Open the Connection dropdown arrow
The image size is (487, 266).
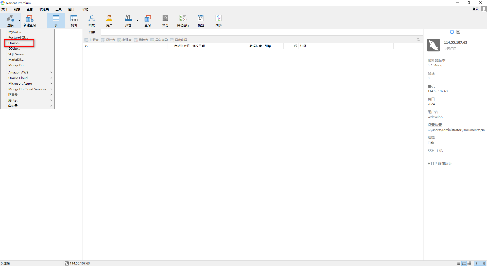(x=19, y=21)
